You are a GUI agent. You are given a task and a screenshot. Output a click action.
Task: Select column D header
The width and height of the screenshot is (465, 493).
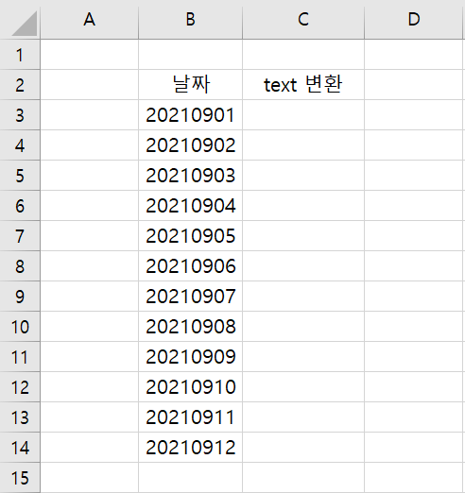tap(414, 20)
